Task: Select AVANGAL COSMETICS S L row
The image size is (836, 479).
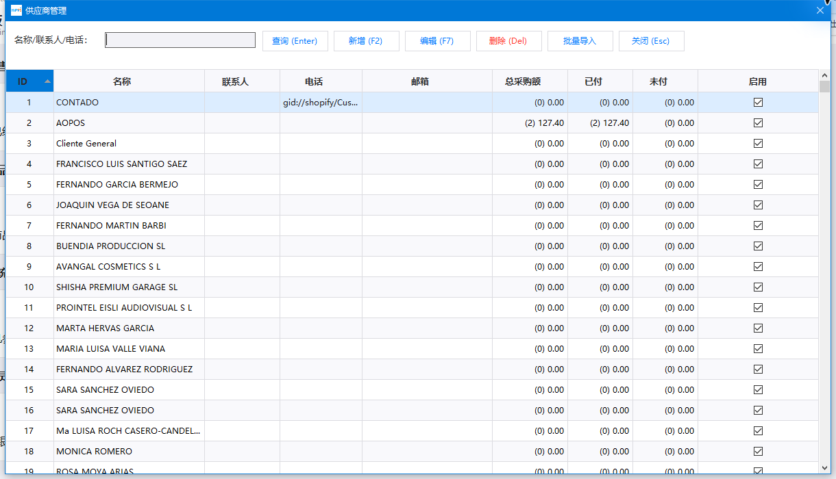Action: tap(412, 267)
